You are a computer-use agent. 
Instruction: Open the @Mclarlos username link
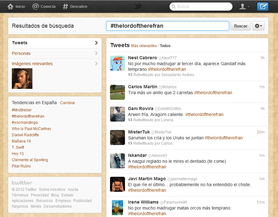(x=168, y=87)
